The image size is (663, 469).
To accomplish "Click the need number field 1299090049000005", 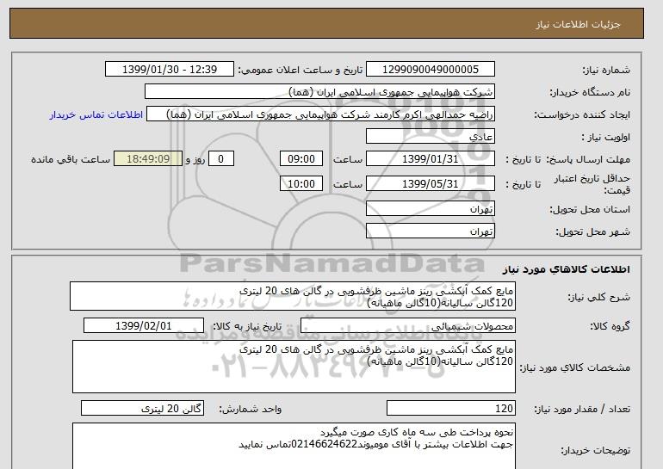I will pos(430,70).
